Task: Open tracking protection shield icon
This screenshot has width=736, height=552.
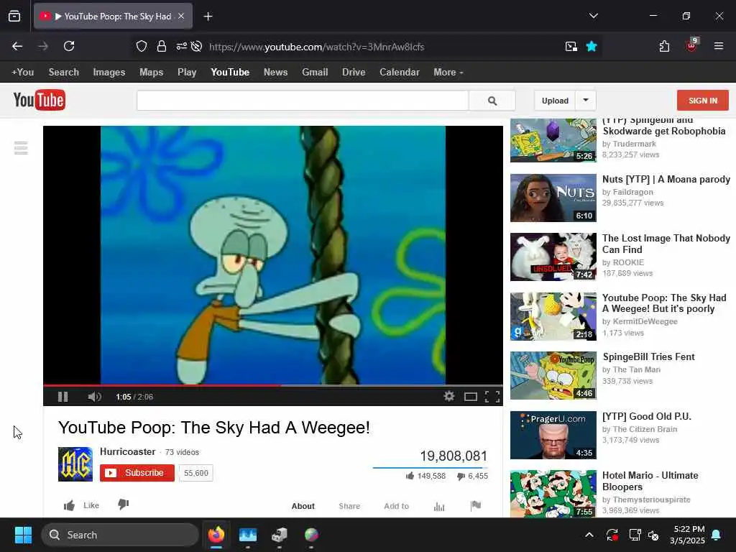Action: 142,46
